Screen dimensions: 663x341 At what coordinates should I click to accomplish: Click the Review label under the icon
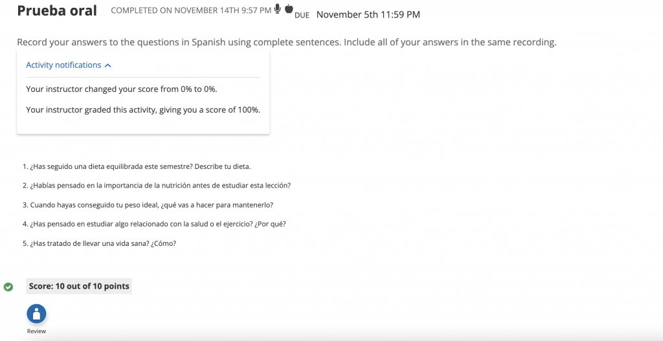[x=36, y=331]
